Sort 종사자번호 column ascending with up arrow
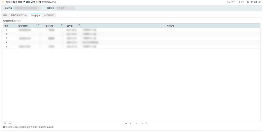 coord(36,25)
